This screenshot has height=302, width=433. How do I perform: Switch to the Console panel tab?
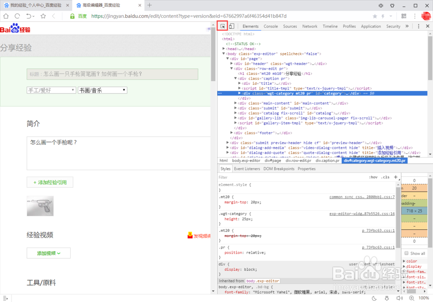point(271,26)
